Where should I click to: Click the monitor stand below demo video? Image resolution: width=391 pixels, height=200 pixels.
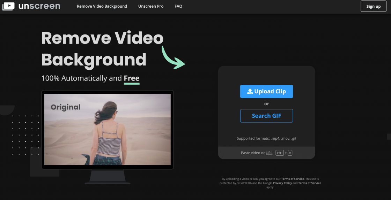[x=108, y=177]
